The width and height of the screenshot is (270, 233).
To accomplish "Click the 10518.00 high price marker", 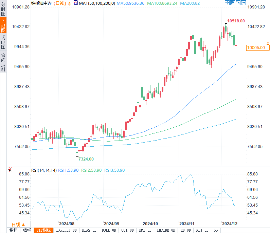I will [x=236, y=21].
